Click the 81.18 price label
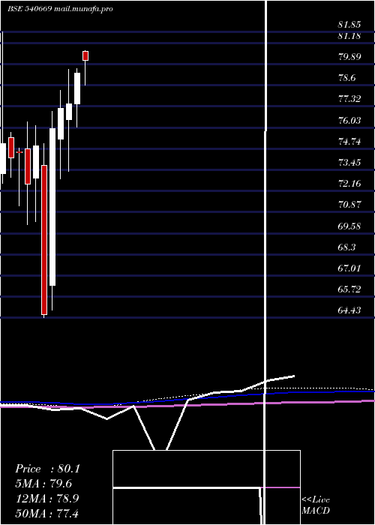Viewport: 375px width, 525px height. coord(349,35)
